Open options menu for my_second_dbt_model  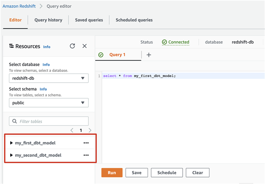click(86, 155)
